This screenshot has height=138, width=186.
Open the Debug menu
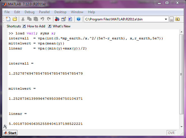29,12
